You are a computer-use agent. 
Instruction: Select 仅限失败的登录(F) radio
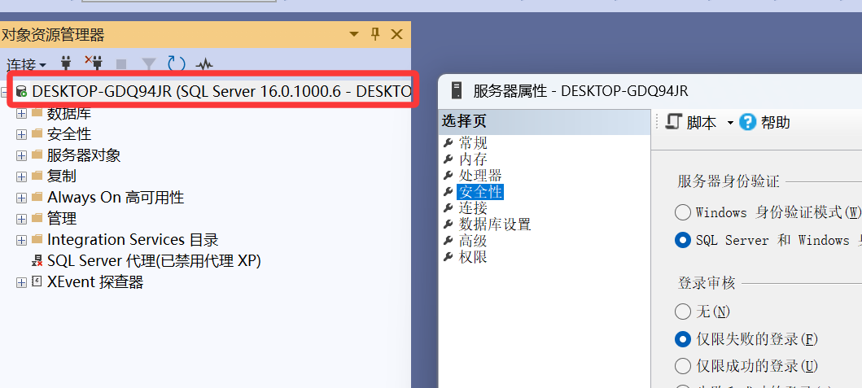(682, 339)
